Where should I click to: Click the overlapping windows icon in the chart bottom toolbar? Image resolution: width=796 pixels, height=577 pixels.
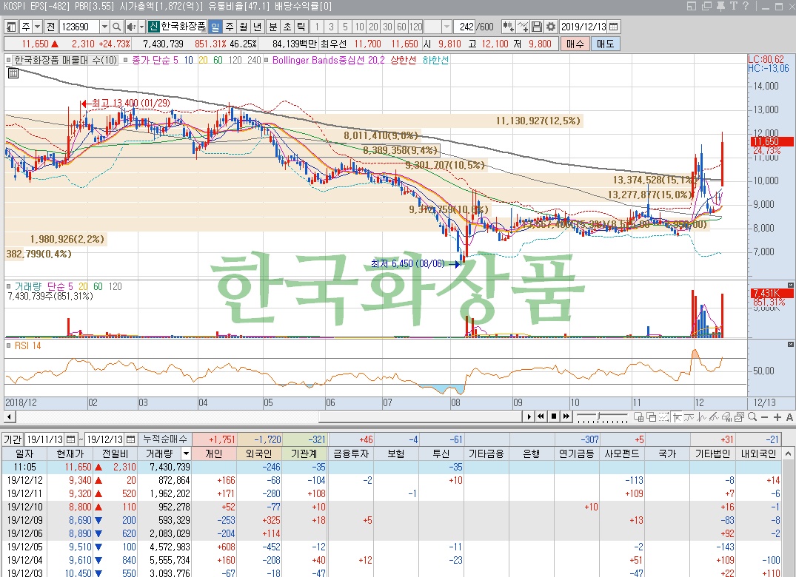pos(652,416)
